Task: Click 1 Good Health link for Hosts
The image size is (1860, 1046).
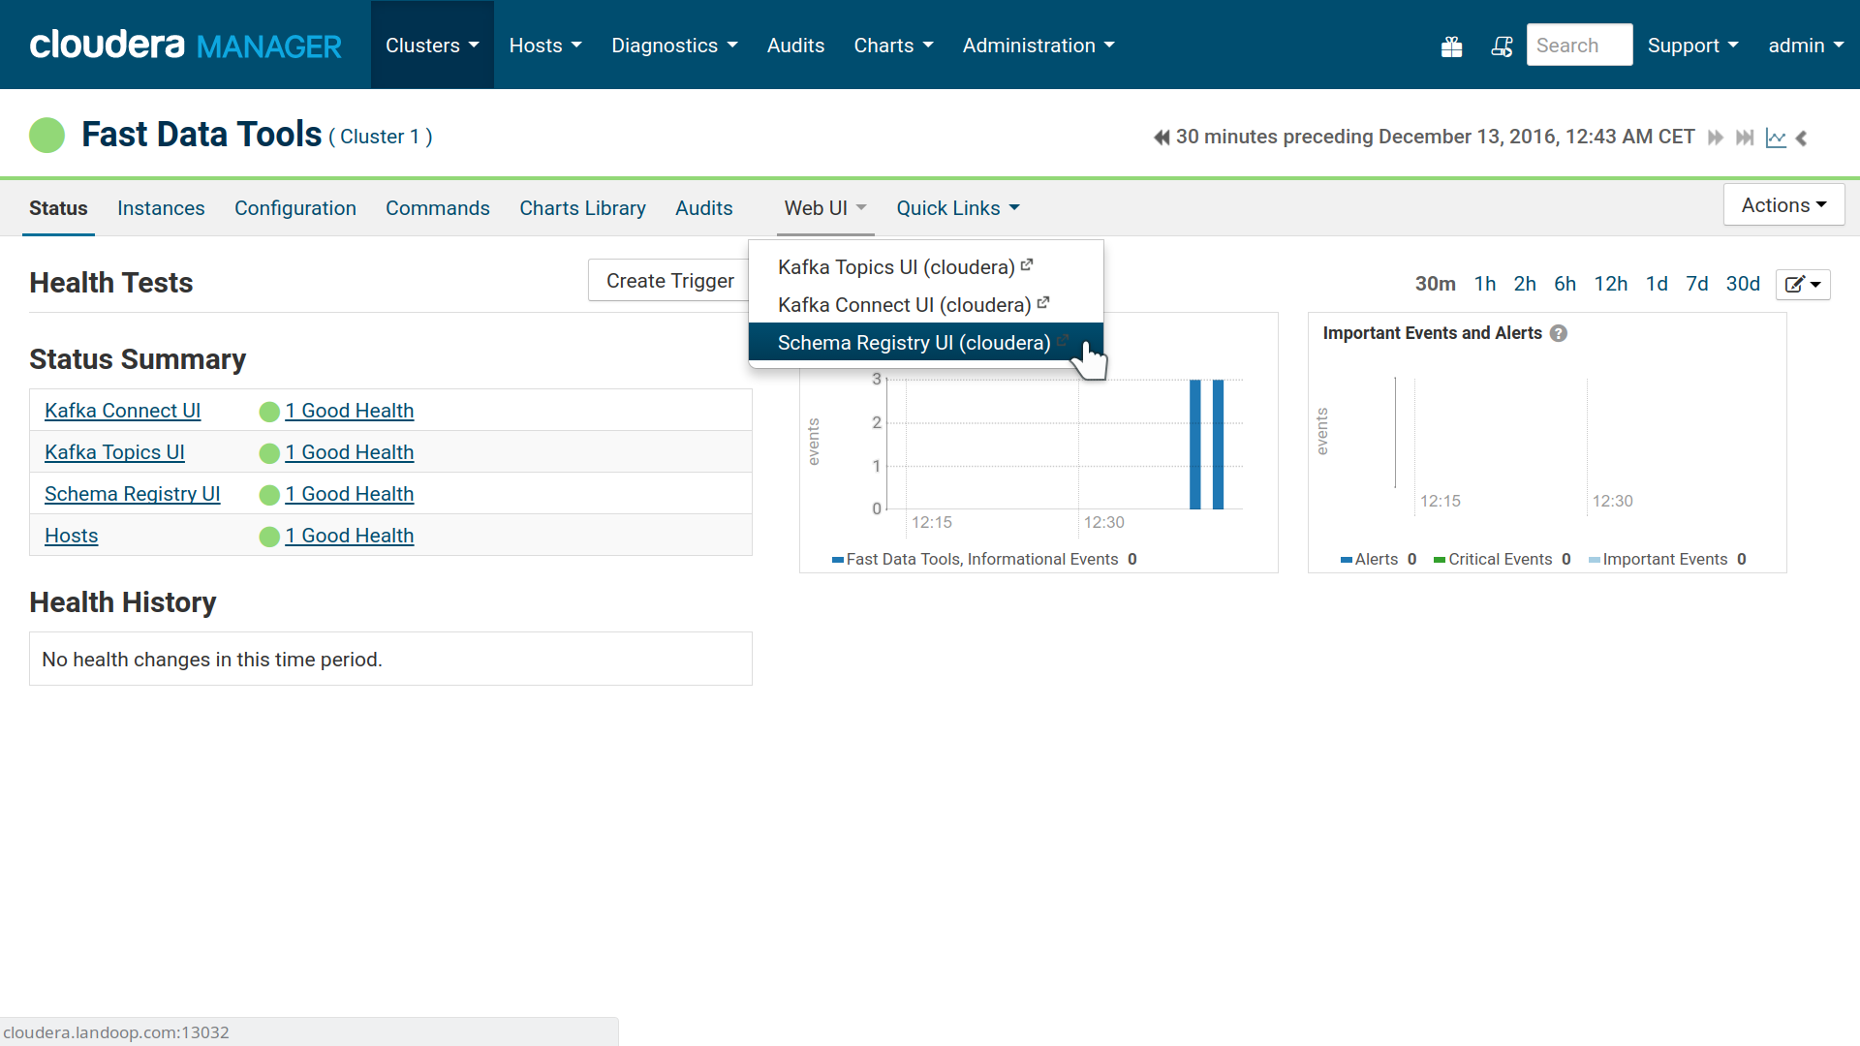Action: point(349,536)
